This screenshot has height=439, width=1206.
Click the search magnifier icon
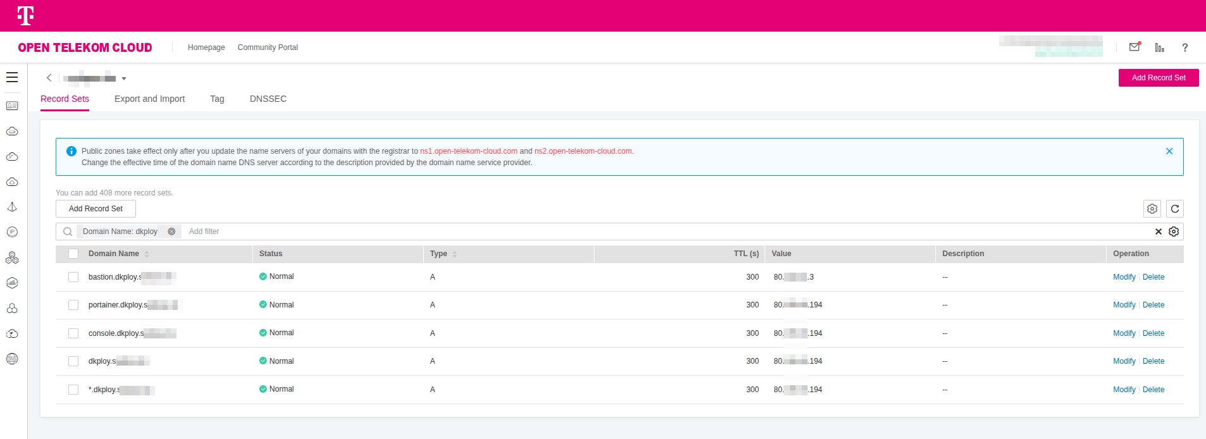pos(68,232)
